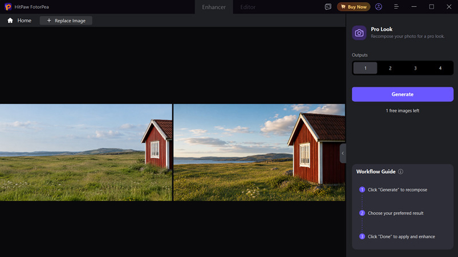
Task: Select 2 outputs option
Action: pyautogui.click(x=390, y=68)
